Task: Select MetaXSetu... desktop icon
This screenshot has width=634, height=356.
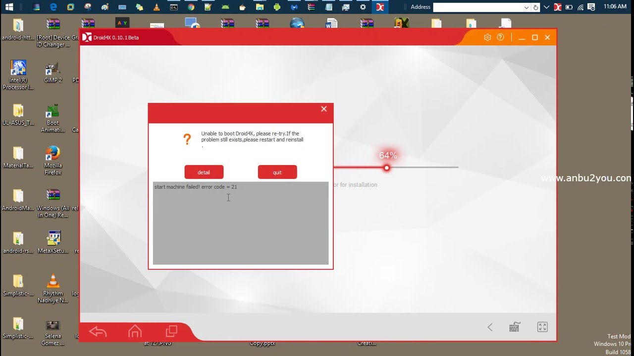Action: (53, 243)
